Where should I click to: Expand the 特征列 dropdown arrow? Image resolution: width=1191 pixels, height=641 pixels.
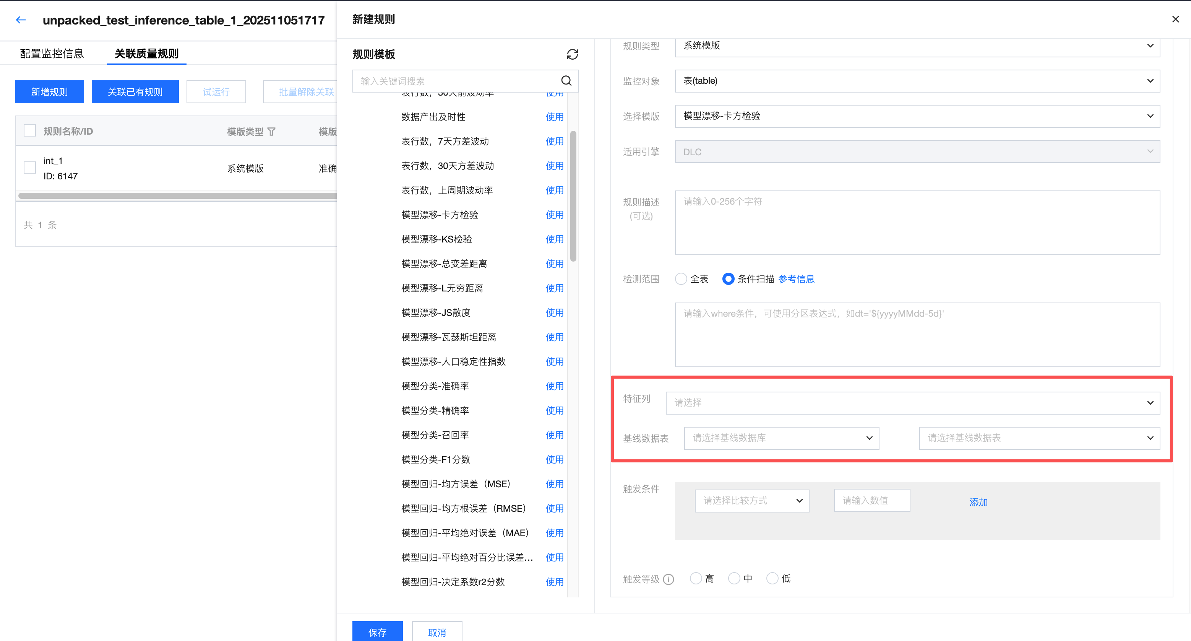coord(1150,403)
